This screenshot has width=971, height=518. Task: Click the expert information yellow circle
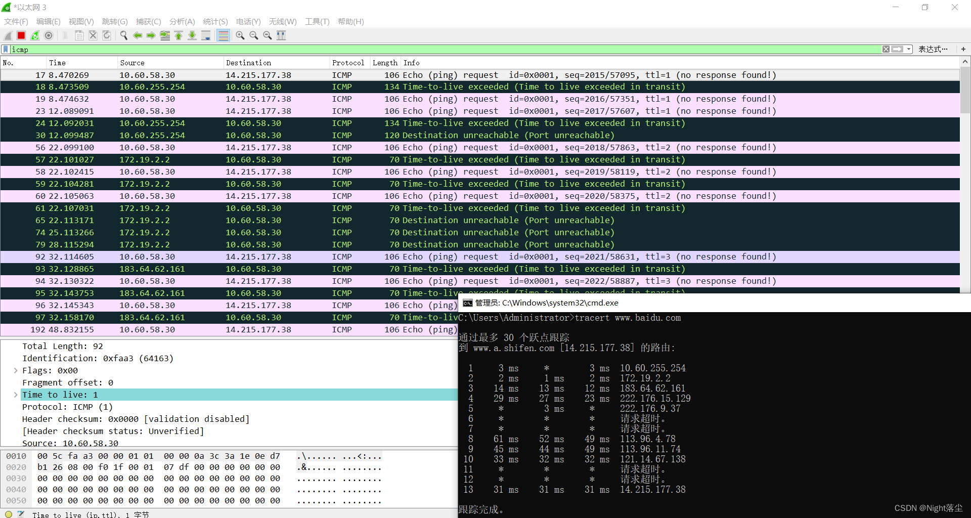tap(9, 514)
